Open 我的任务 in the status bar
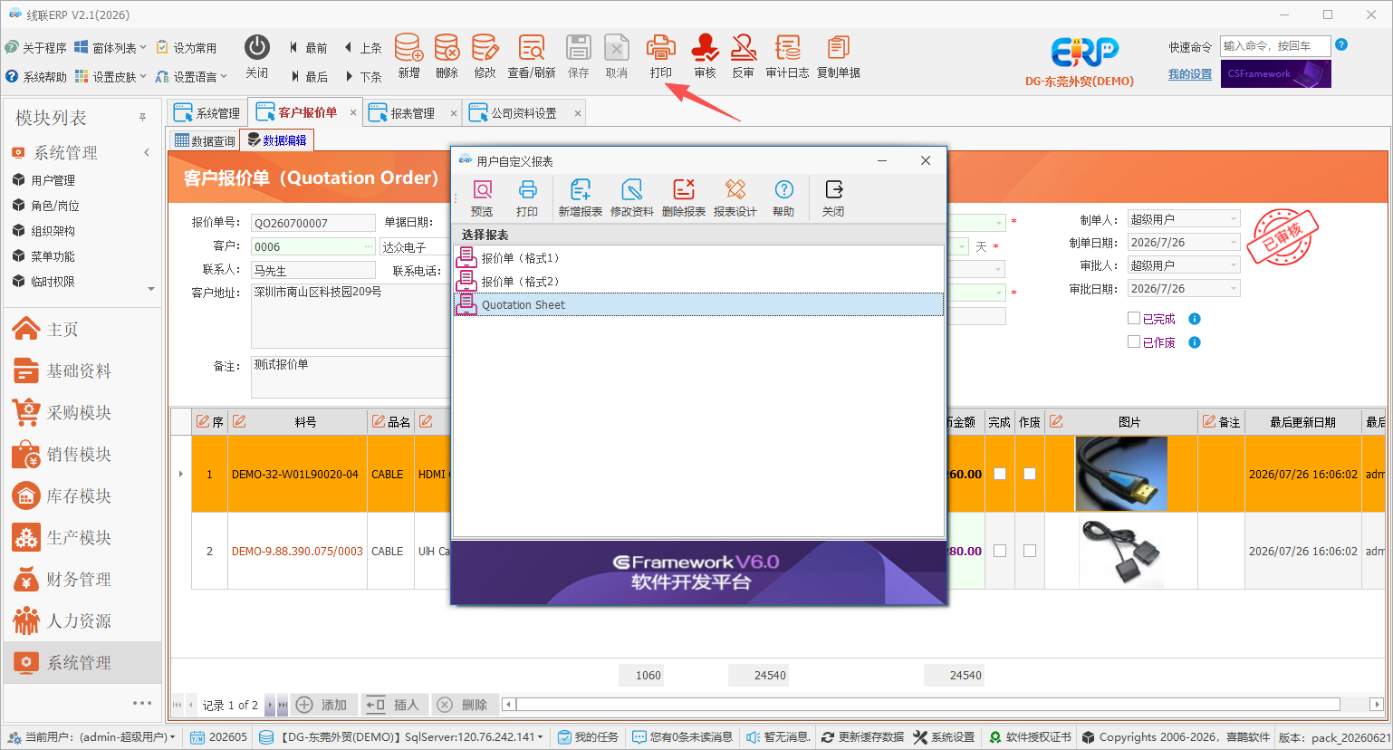1393x750 pixels. pyautogui.click(x=589, y=737)
